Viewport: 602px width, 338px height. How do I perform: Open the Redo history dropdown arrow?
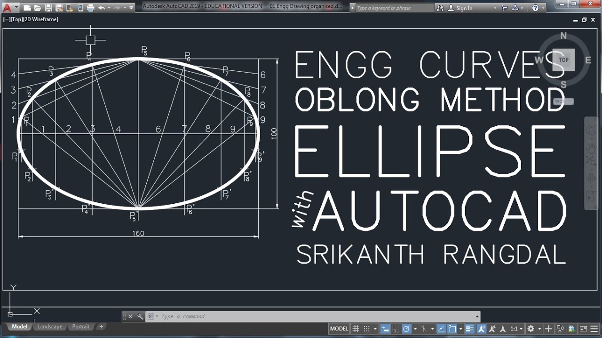(x=124, y=8)
